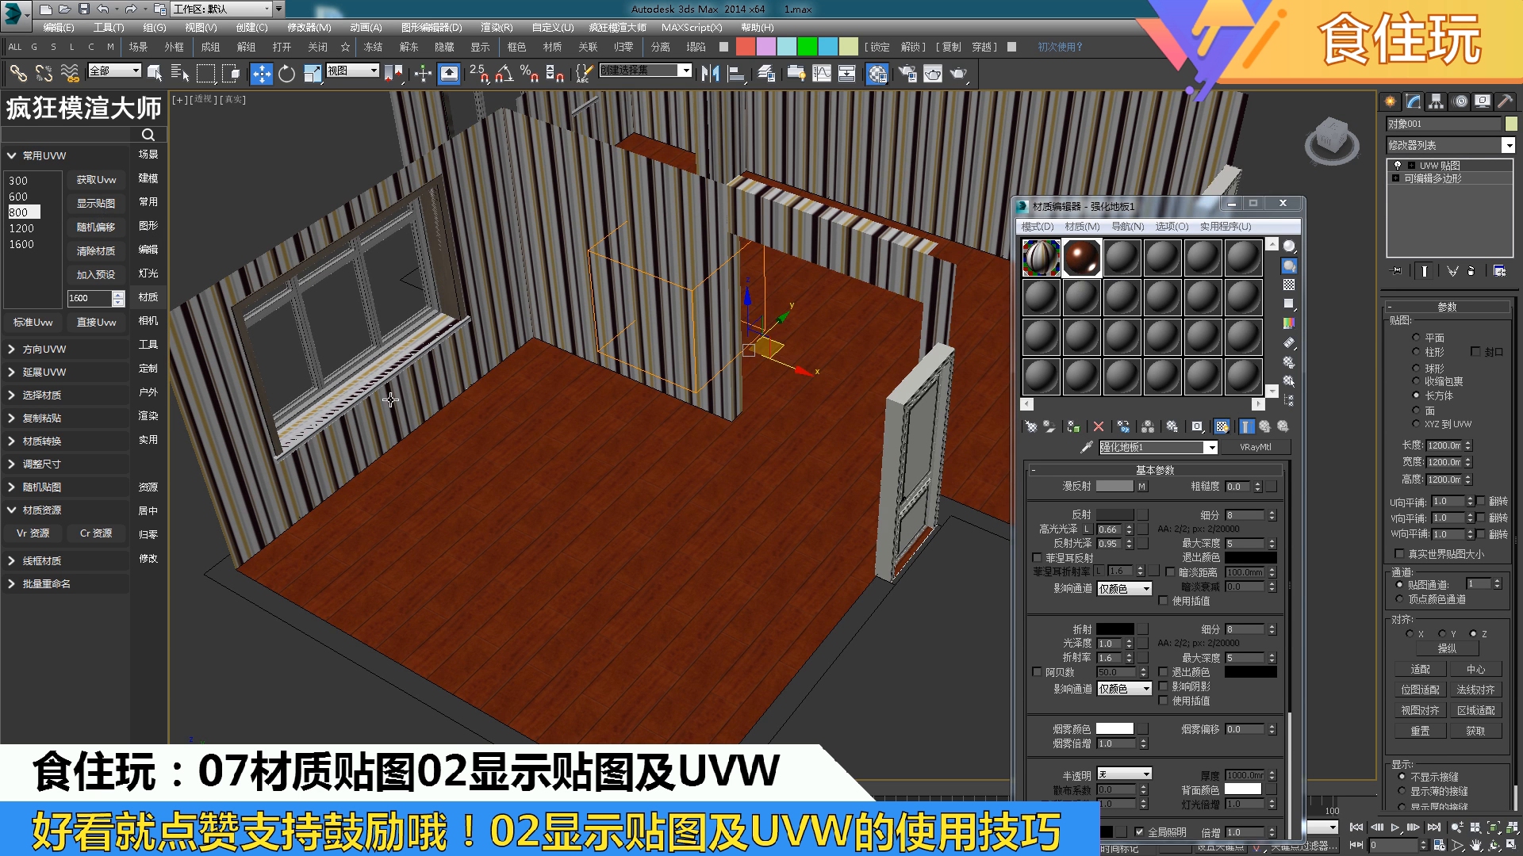Click the 显示贴图 button
Viewport: 1523px width, 856px height.
[x=96, y=204]
